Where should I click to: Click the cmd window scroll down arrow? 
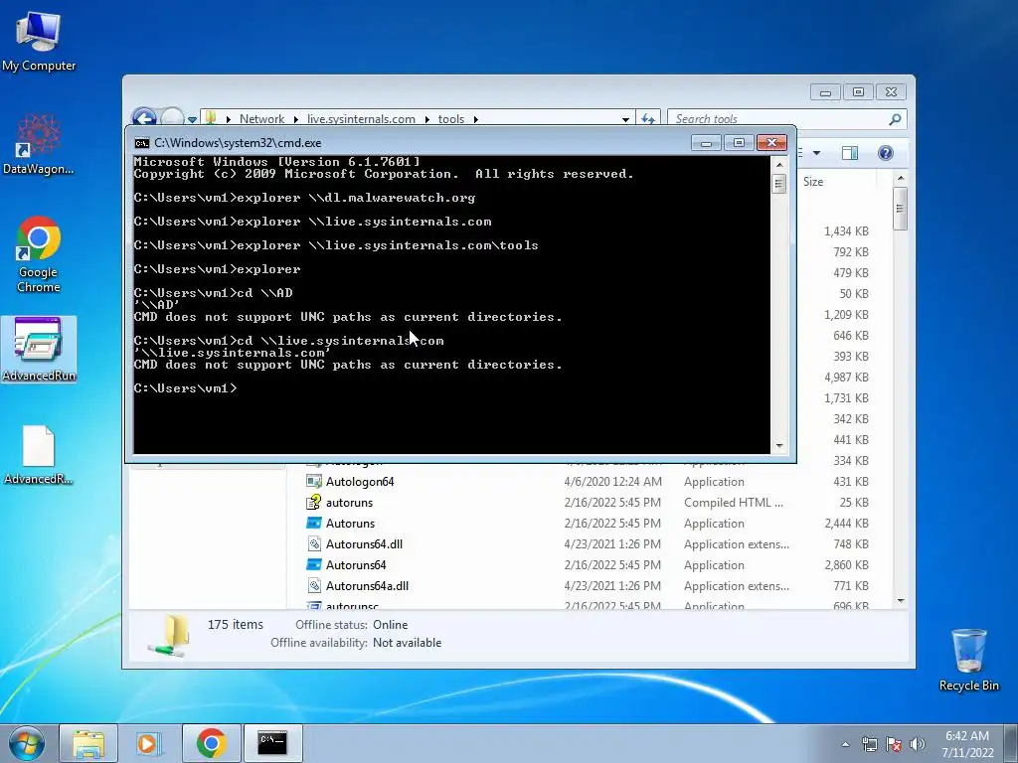click(779, 446)
